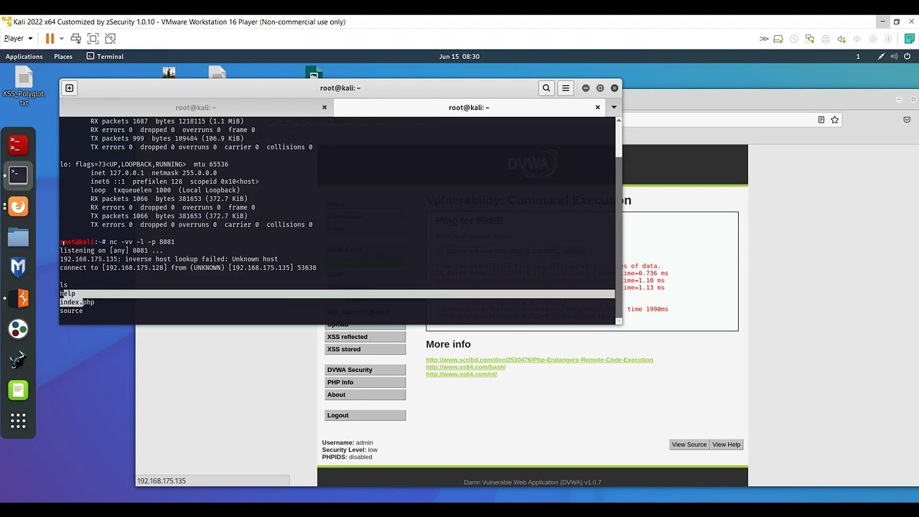Open the active terminal dock icon
The width and height of the screenshot is (919, 517).
click(x=18, y=175)
